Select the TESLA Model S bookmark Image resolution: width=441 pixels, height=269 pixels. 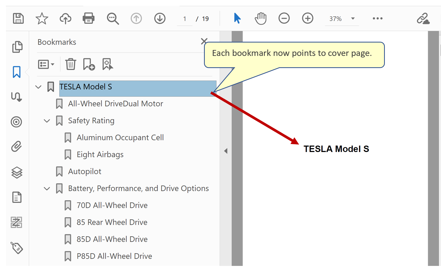[x=138, y=88]
